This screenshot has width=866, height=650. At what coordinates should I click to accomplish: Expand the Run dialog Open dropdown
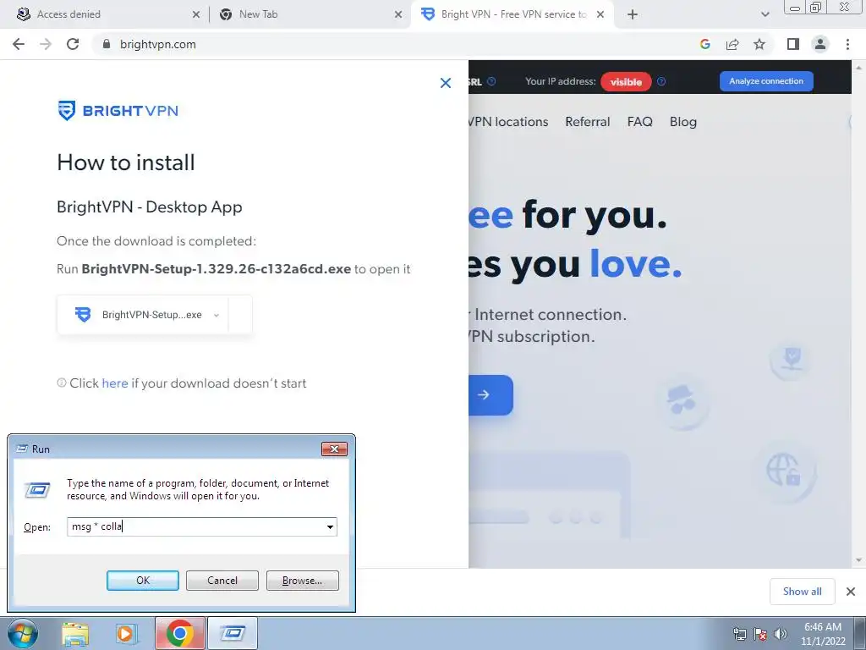pyautogui.click(x=330, y=526)
